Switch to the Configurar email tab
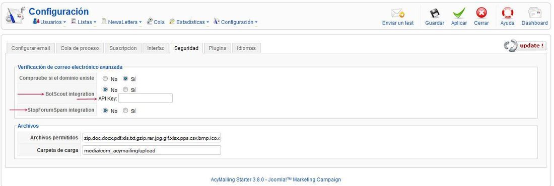 (31, 48)
